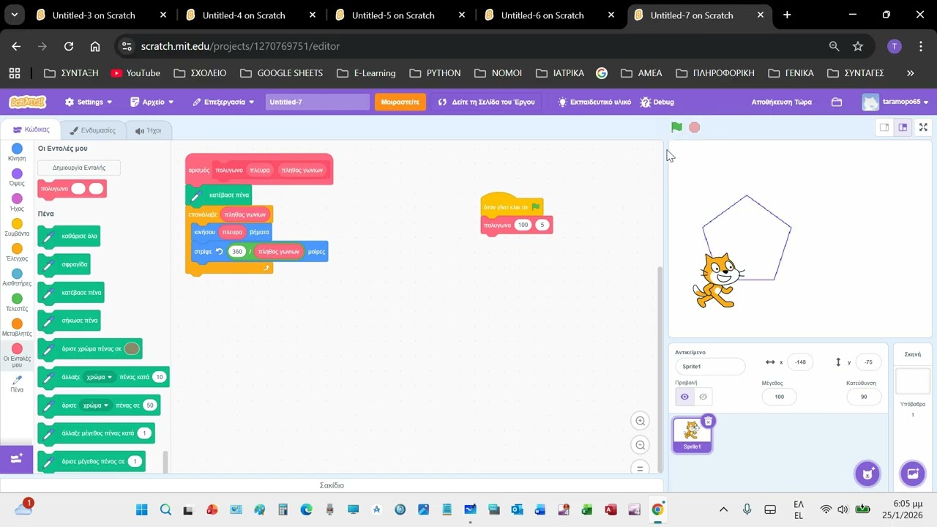Open the Αισθητήρες block category
Viewport: 937px width, 527px height.
tap(17, 278)
